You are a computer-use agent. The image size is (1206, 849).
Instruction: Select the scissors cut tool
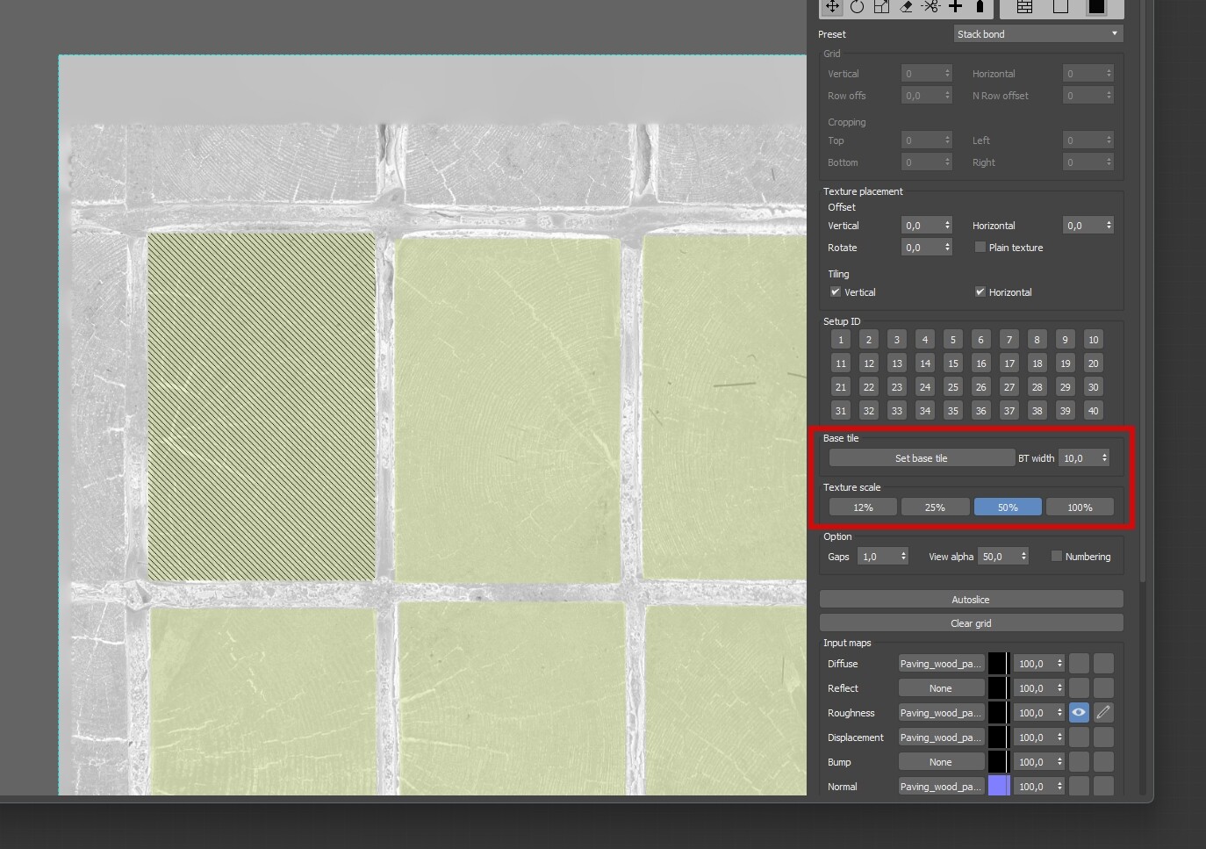[930, 7]
